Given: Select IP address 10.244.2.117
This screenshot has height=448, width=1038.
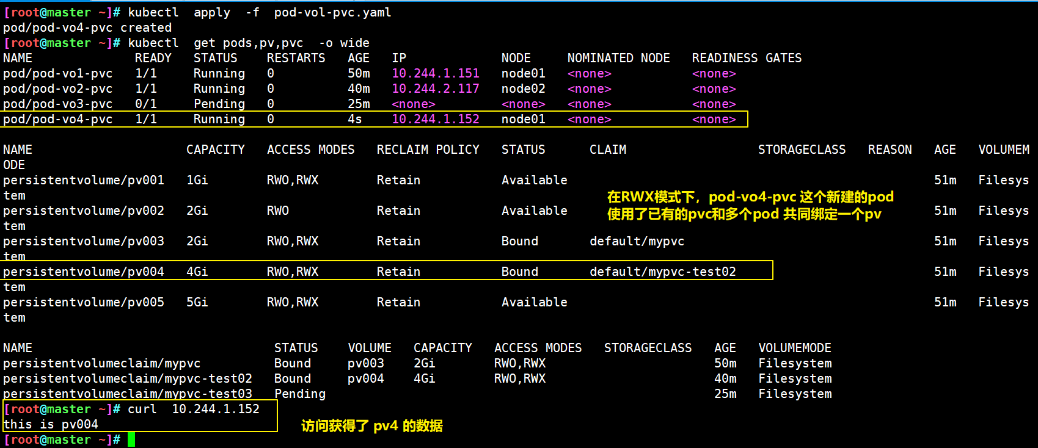Looking at the screenshot, I should [x=436, y=89].
